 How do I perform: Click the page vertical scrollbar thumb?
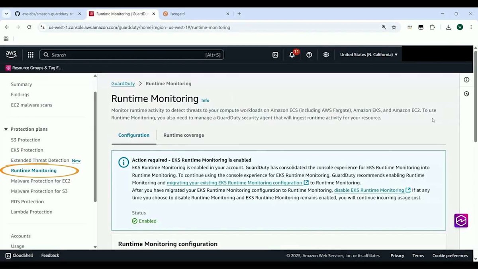tap(475, 96)
